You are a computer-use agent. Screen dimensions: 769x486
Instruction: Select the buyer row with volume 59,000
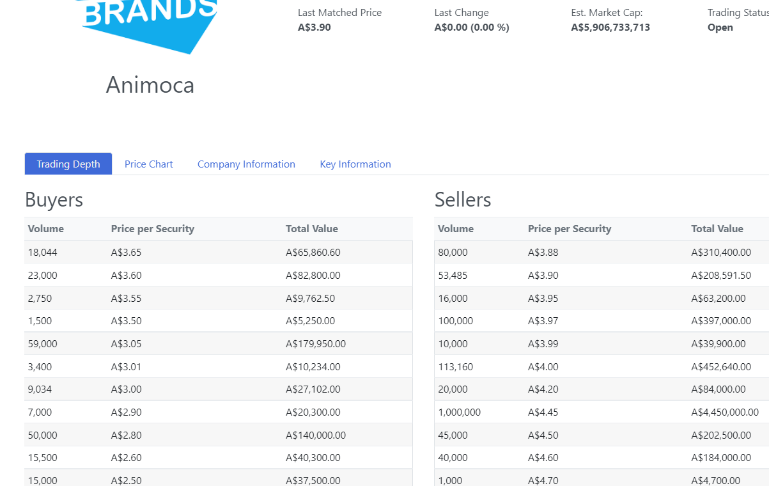click(x=219, y=343)
